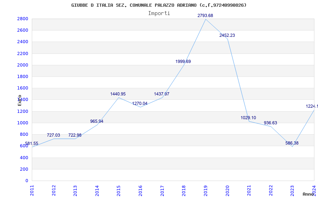Click the 1440.95 data label
318x198 pixels.
[118, 94]
